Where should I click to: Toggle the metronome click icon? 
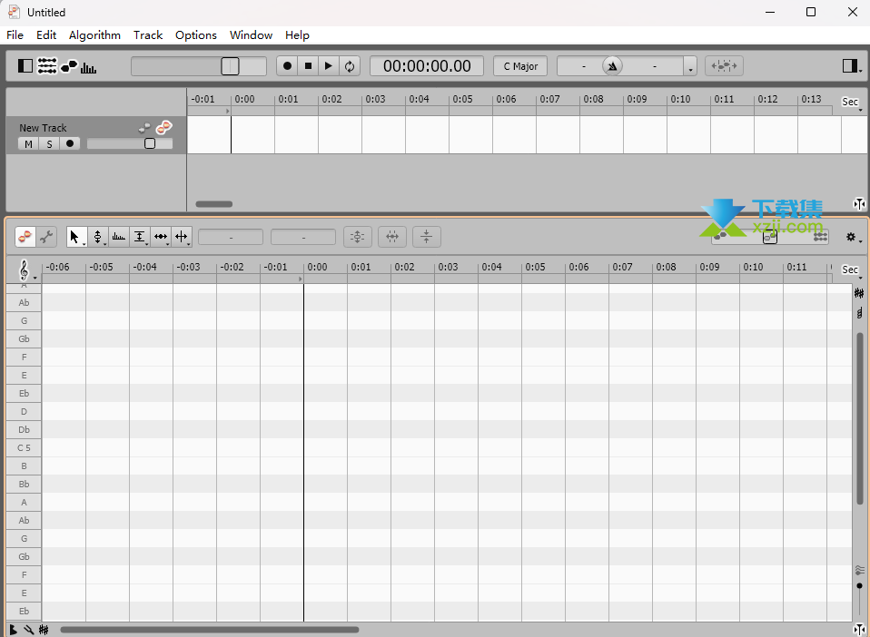coord(612,66)
